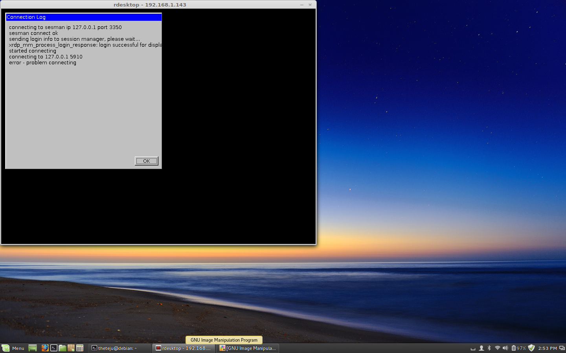Open the Bluetooth tray icon

coord(489,348)
